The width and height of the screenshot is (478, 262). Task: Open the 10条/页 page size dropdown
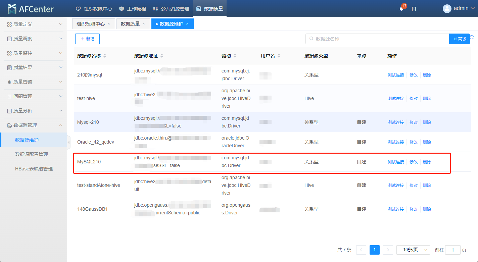pyautogui.click(x=413, y=250)
